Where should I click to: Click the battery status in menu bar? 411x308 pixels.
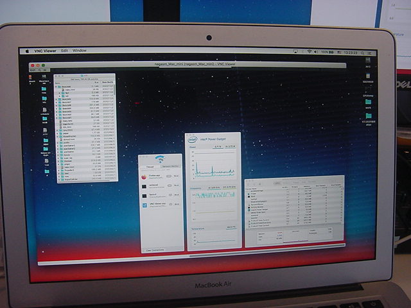(x=328, y=53)
